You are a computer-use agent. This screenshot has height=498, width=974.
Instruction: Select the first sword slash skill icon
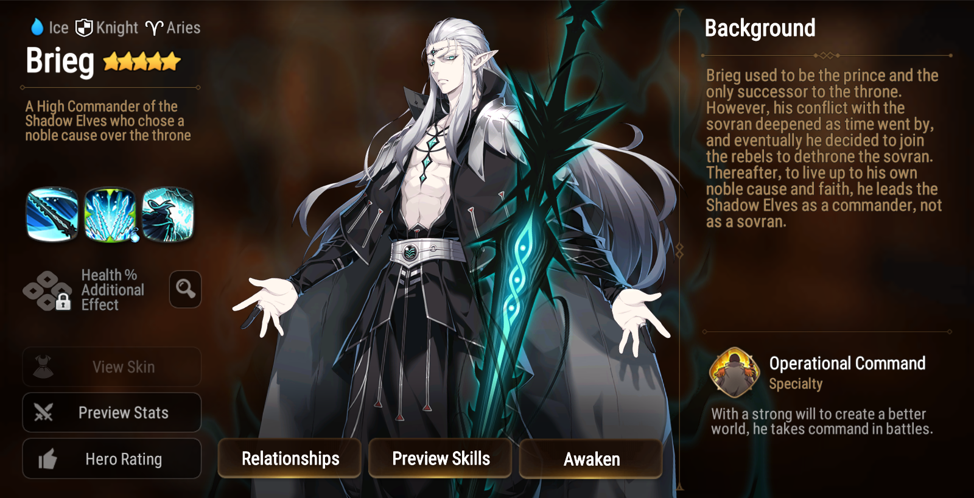point(52,214)
